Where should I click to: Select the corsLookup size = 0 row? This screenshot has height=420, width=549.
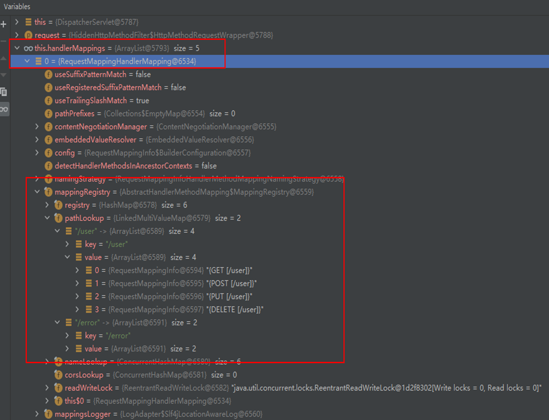tap(280, 375)
